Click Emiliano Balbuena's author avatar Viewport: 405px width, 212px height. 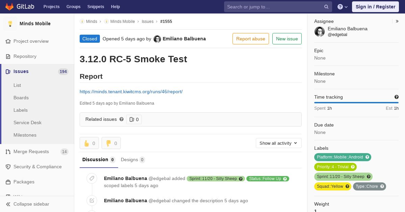point(157,39)
